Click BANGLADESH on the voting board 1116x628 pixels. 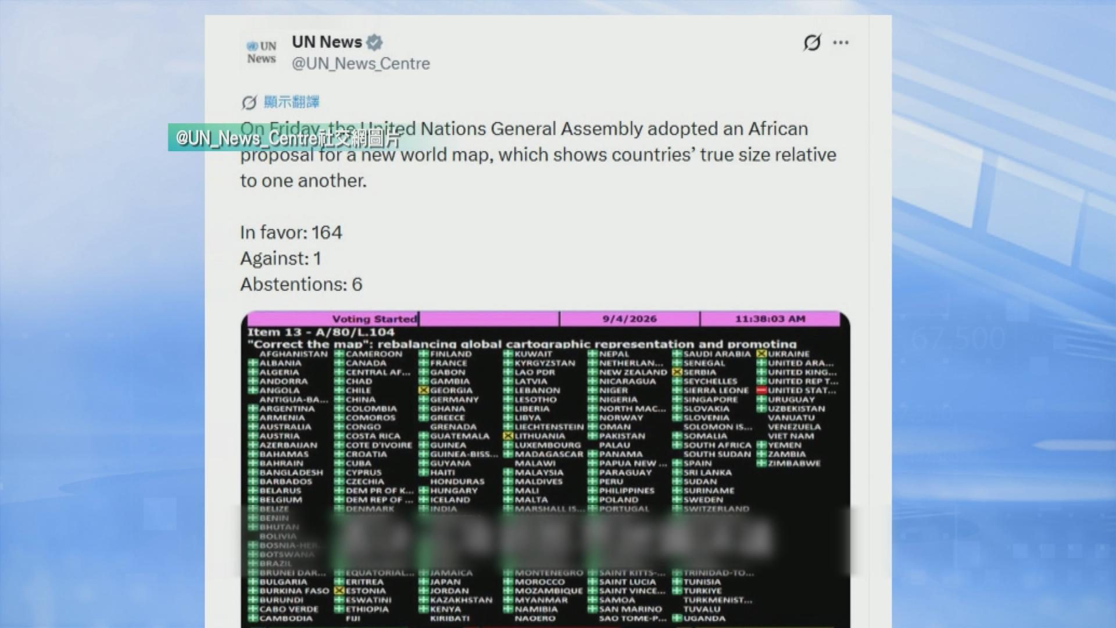(x=291, y=472)
